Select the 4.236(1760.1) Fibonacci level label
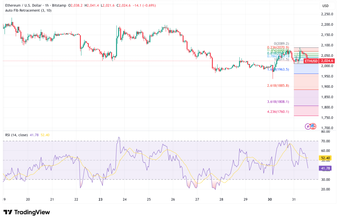 coord(278,111)
